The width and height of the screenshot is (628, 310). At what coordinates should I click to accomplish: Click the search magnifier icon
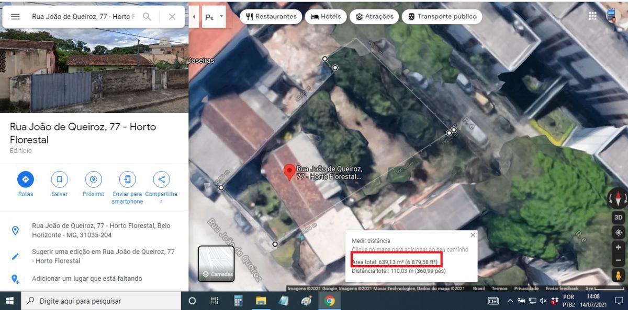pyautogui.click(x=147, y=17)
